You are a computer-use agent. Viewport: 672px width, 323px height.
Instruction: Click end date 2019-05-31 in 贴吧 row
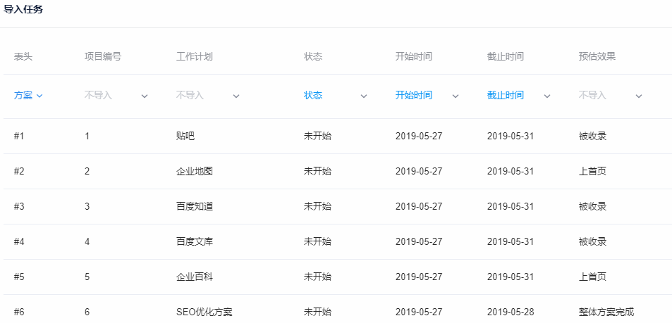pyautogui.click(x=511, y=137)
